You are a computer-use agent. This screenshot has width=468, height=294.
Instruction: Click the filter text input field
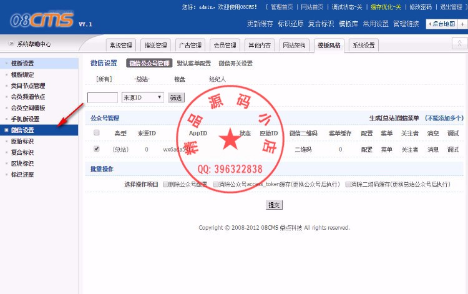[102, 97]
